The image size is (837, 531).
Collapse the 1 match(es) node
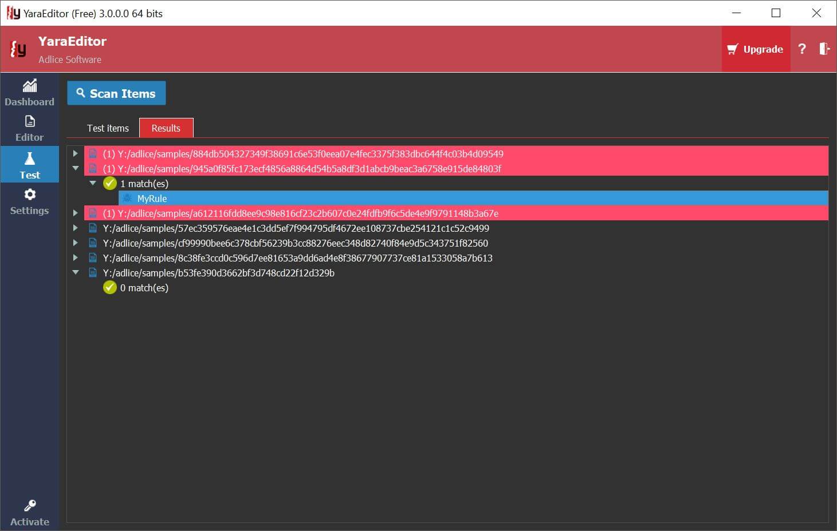point(92,184)
